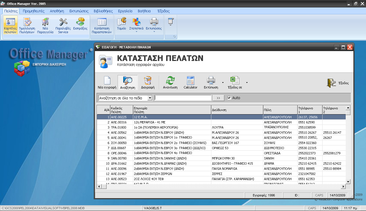Open the Προμηθευτές menu tab
Image resolution: width=366 pixels, height=211 pixels.
click(x=33, y=11)
